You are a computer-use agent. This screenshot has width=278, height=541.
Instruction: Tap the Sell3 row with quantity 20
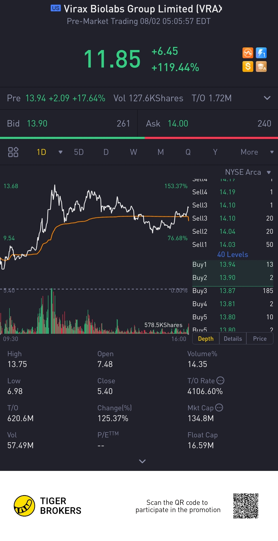[233, 218]
